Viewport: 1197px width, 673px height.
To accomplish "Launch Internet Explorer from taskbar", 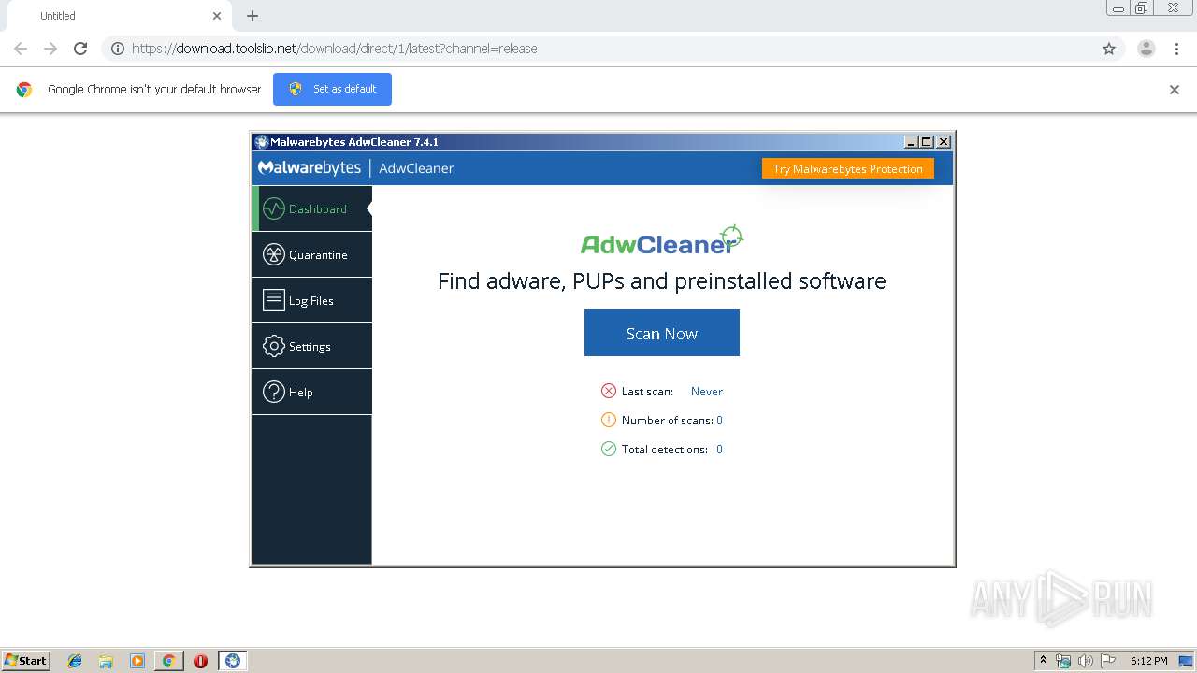I will [75, 661].
